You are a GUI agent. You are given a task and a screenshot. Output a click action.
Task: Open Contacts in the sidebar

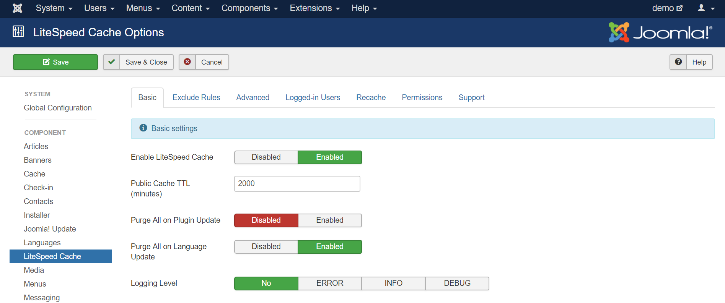click(38, 201)
